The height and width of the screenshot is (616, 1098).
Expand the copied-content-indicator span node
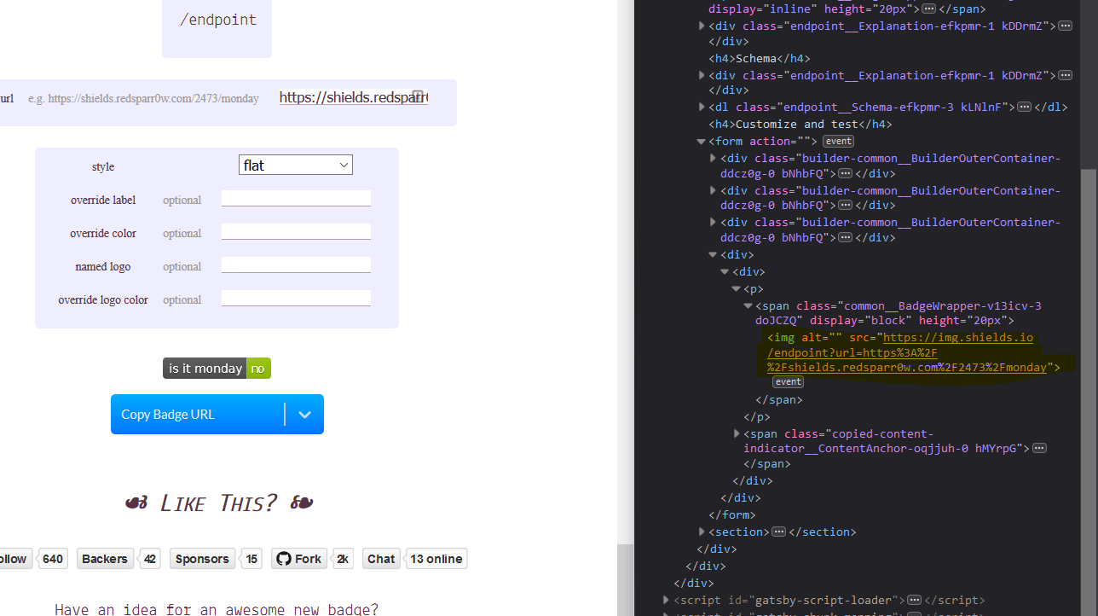[737, 433]
